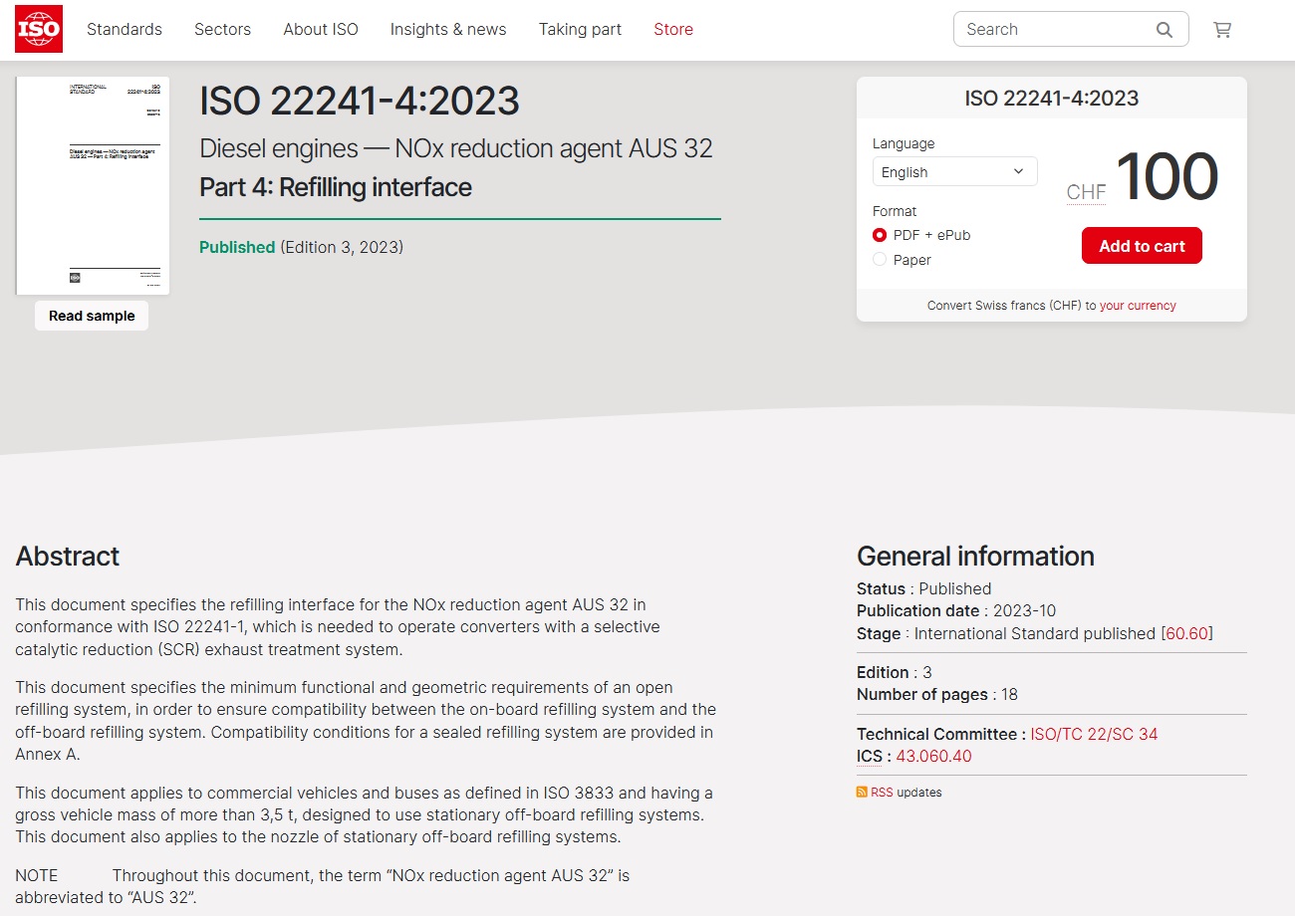
Task: Open the your currency conversion link
Action: click(x=1138, y=306)
